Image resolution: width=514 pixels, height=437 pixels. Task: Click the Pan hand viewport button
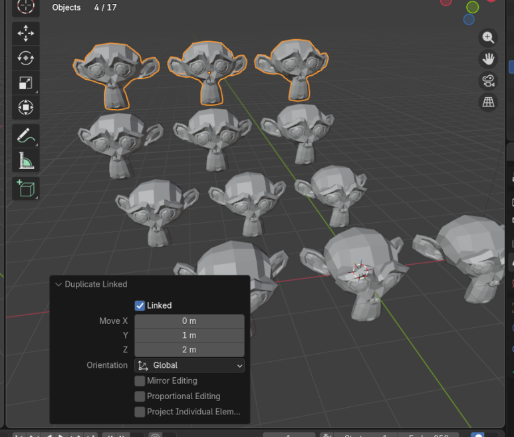tap(488, 59)
